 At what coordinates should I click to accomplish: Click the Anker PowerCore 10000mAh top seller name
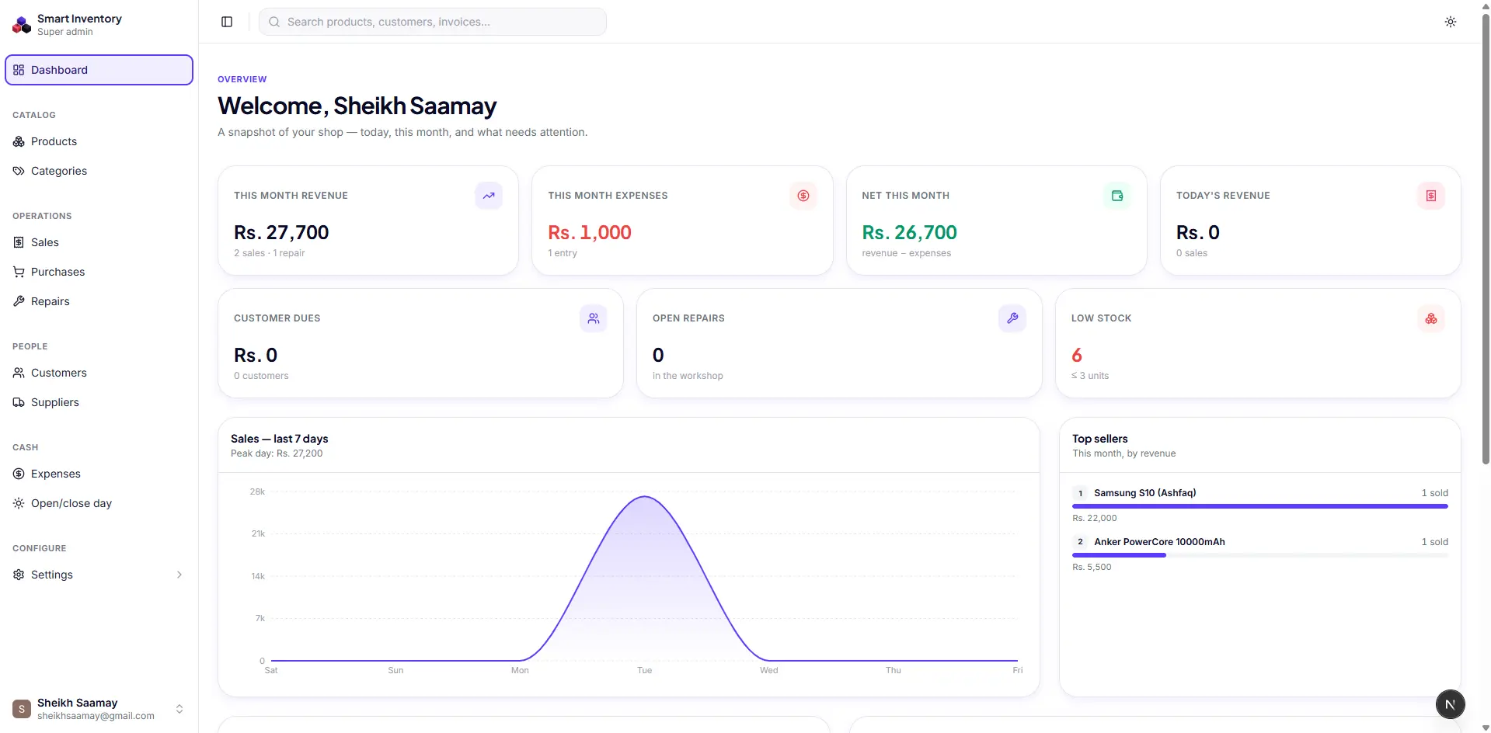pos(1159,542)
